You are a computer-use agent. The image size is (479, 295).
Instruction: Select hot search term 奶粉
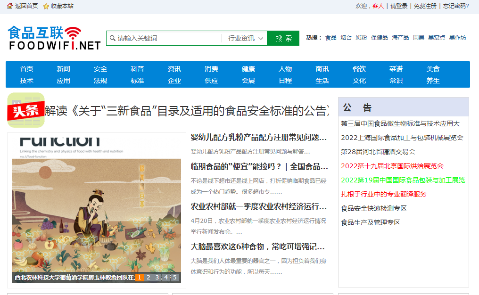click(x=361, y=38)
